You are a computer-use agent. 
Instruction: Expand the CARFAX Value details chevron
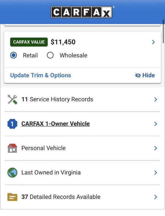point(153,42)
